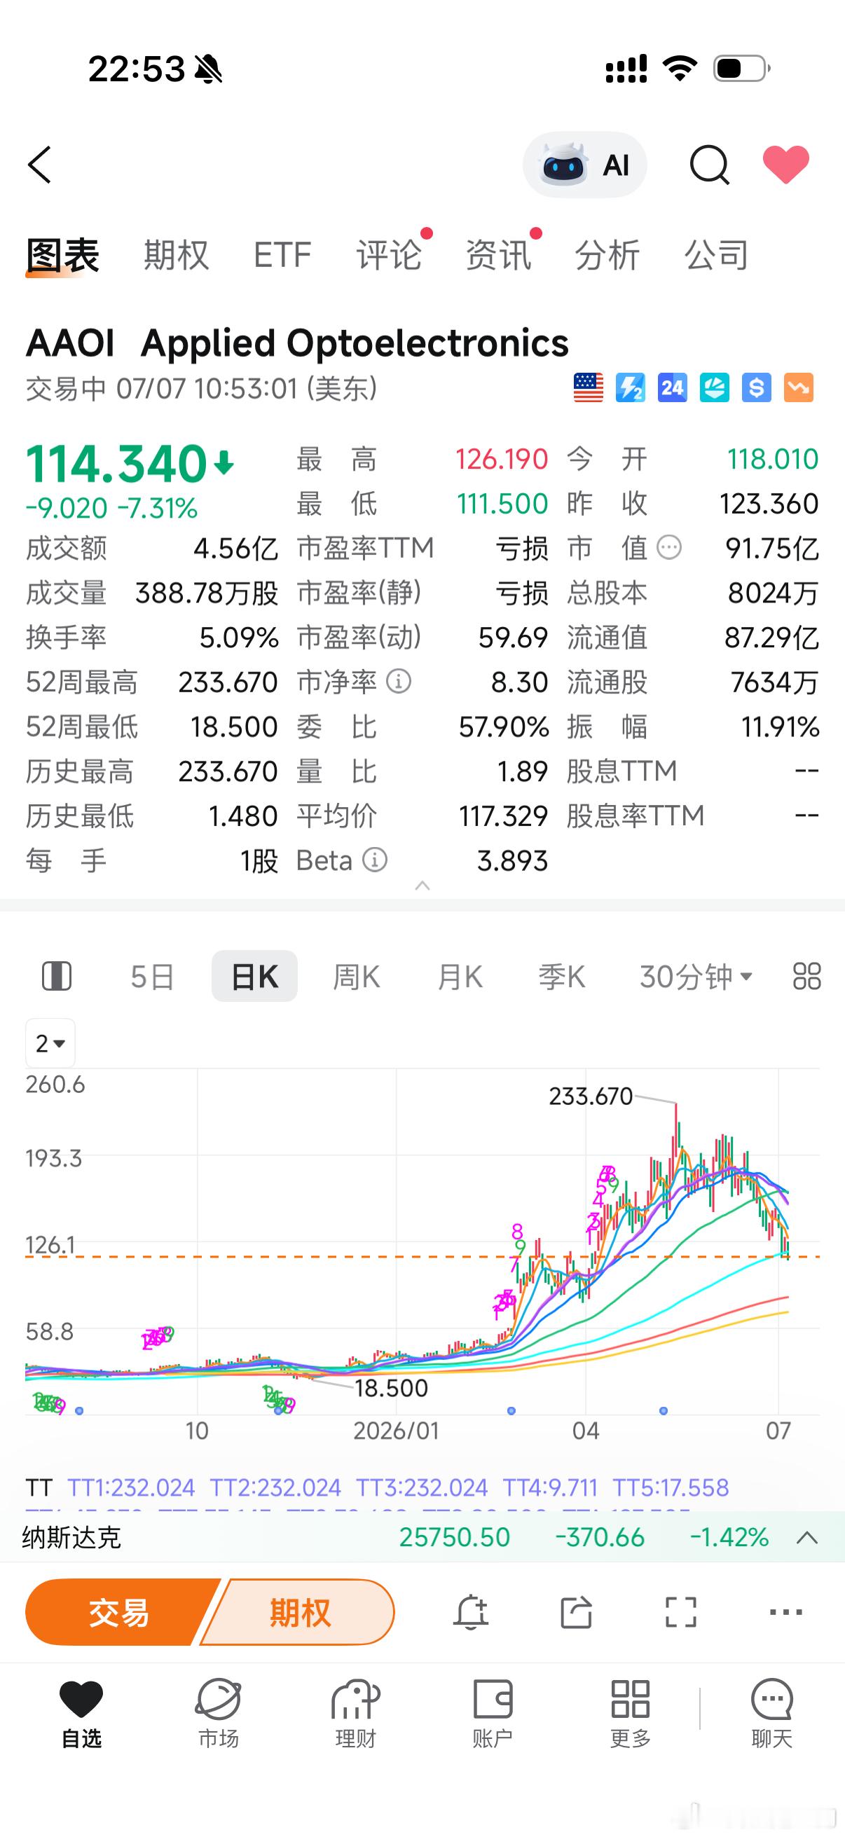
Task: Go to 账户 account nav
Action: [x=493, y=1714]
